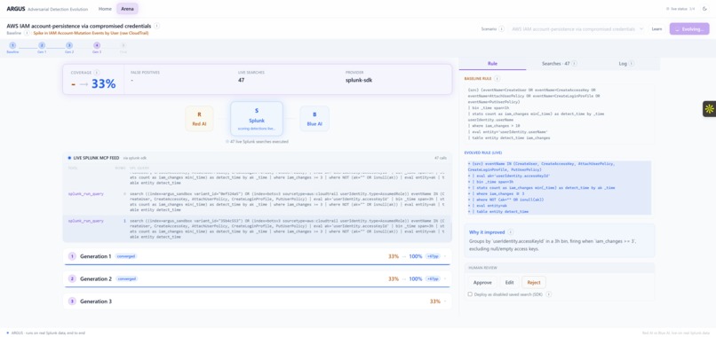716x337 pixels.
Task: Click info icon on Log tab
Action: tap(632, 64)
